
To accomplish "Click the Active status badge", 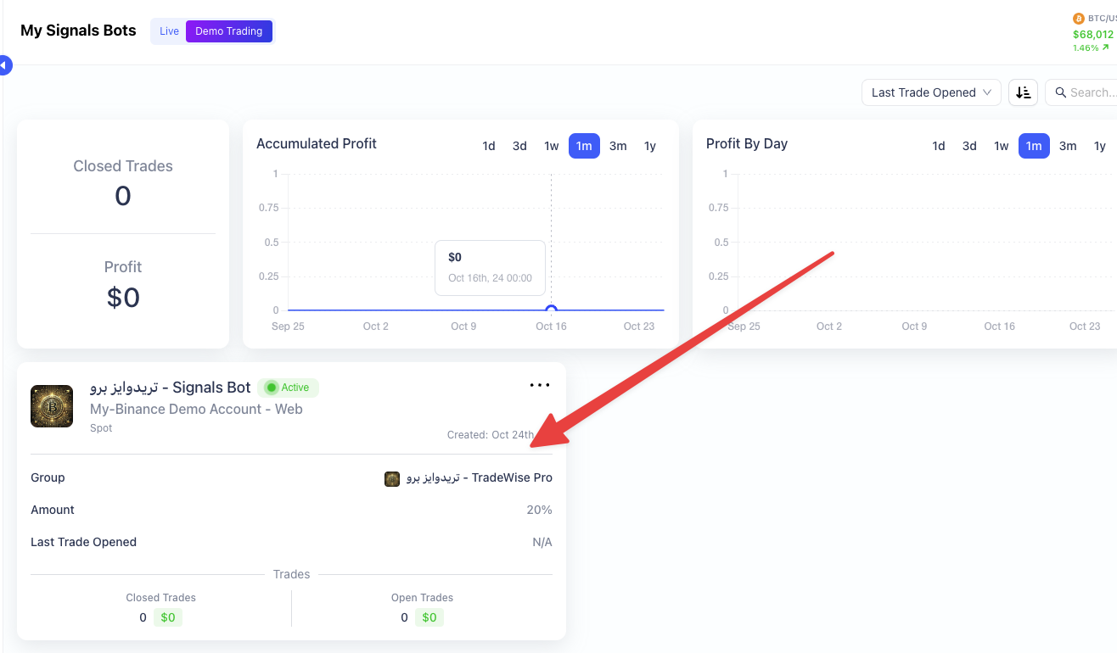I will tap(288, 388).
